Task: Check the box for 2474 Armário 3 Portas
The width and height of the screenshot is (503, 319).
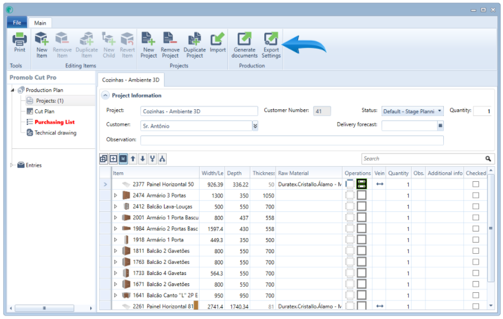Action: 476,195
